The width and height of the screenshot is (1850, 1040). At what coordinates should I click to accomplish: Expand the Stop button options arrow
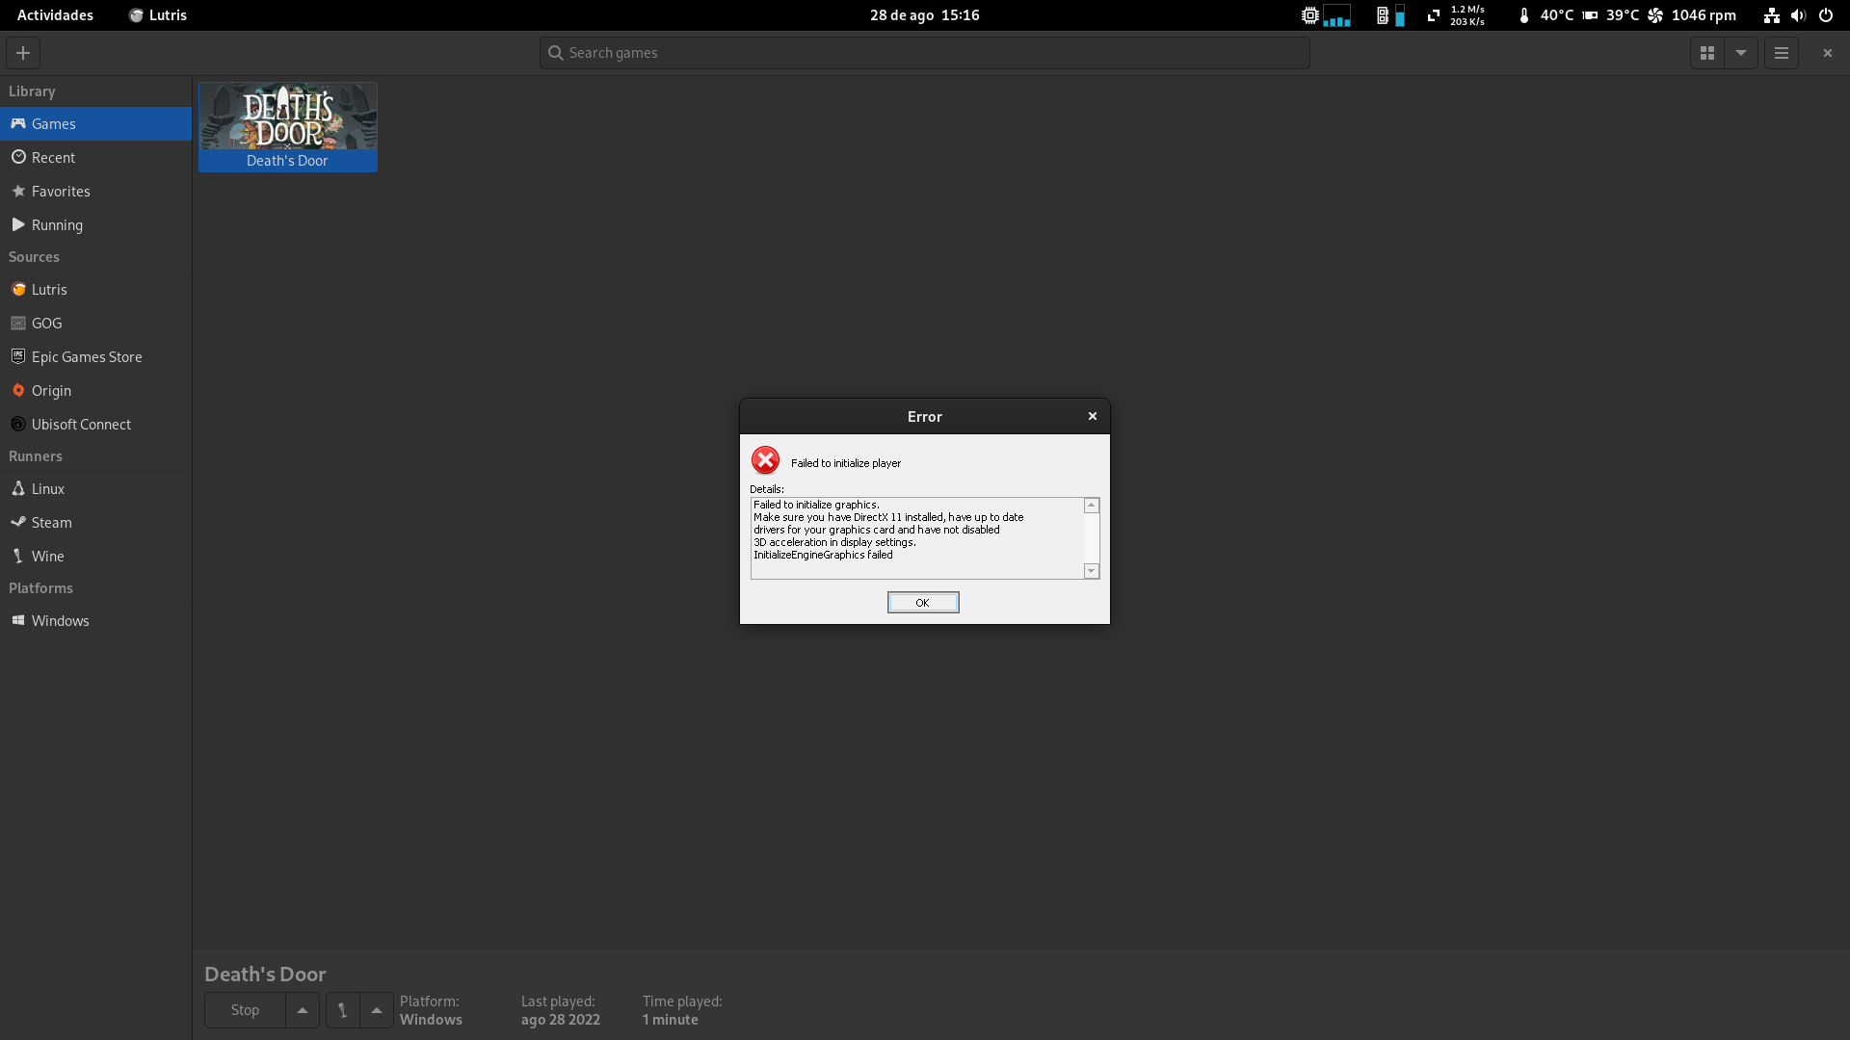click(302, 1010)
